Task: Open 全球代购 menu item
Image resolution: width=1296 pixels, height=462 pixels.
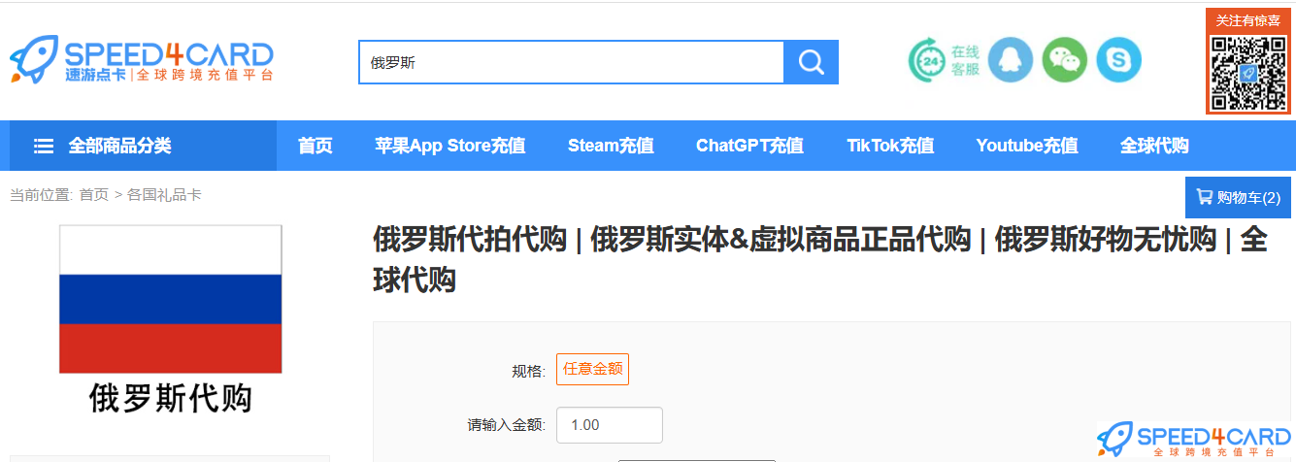Action: pos(1154,146)
